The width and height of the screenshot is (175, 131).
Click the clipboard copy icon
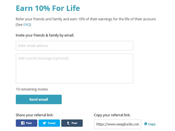point(146,124)
